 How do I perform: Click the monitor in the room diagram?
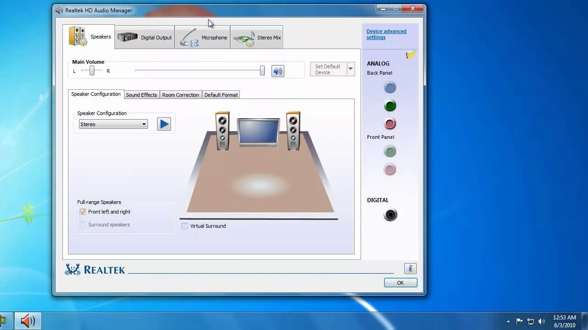(258, 132)
